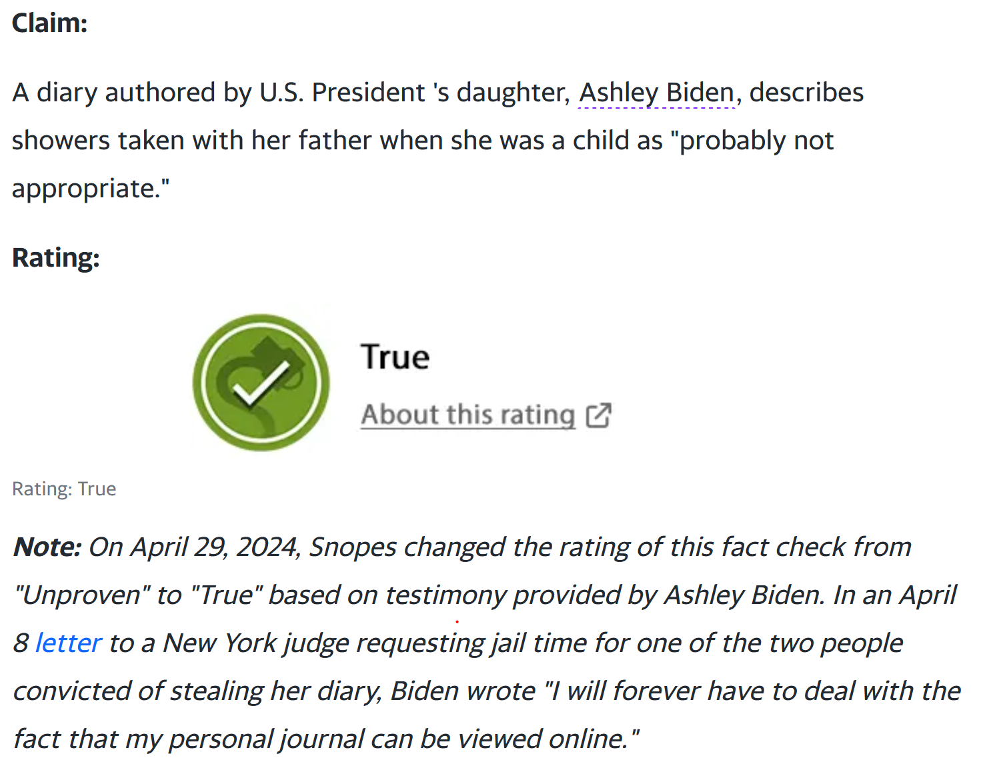Follow the blue letter hyperlink in the note

68,643
